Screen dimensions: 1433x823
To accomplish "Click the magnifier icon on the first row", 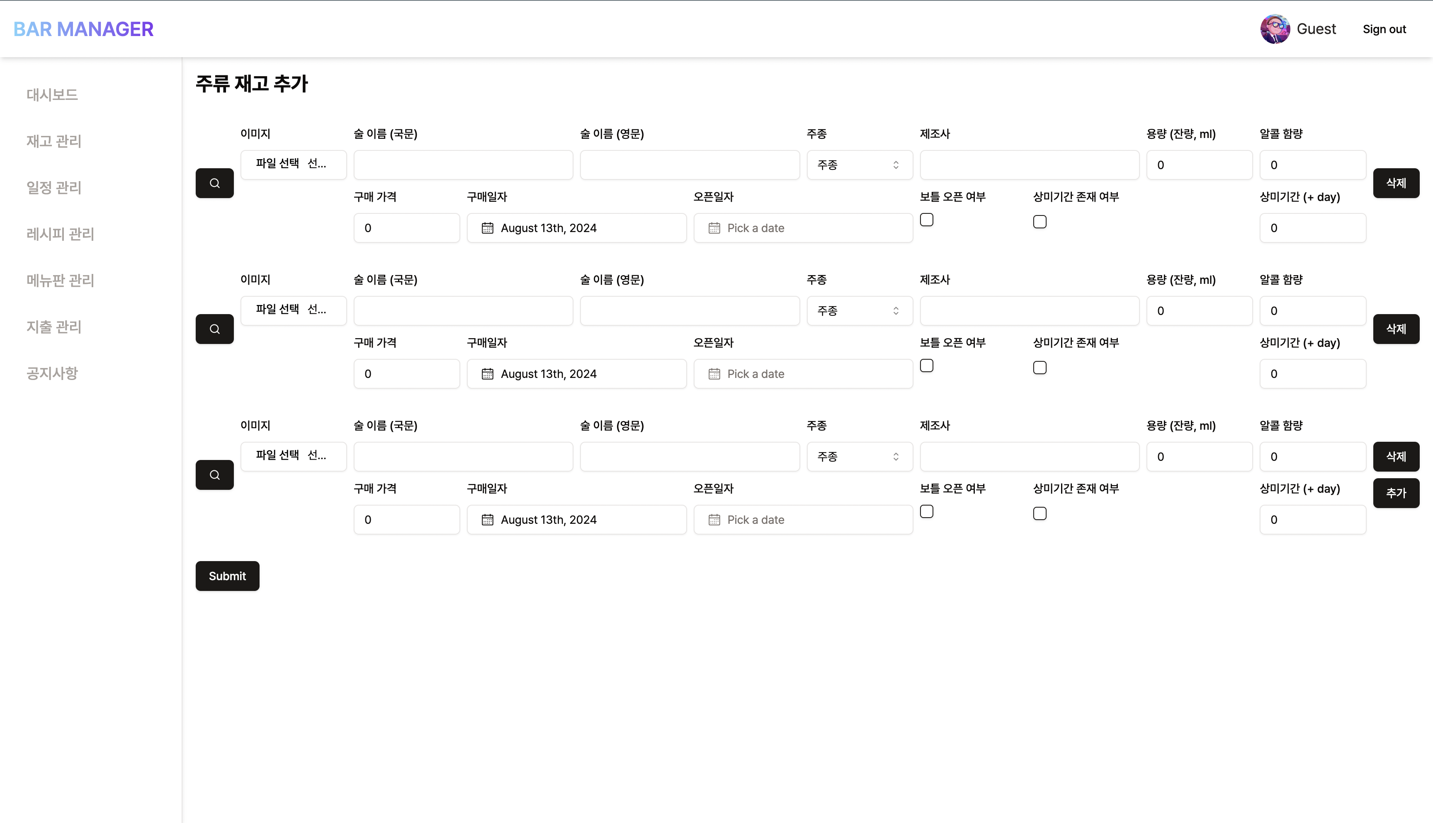I will 214,183.
